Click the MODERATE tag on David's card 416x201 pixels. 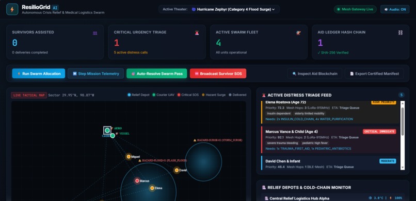(x=388, y=161)
